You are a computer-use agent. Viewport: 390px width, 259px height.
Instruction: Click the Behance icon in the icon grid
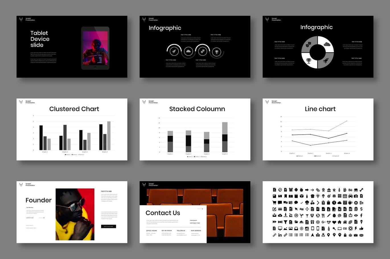coord(350,190)
